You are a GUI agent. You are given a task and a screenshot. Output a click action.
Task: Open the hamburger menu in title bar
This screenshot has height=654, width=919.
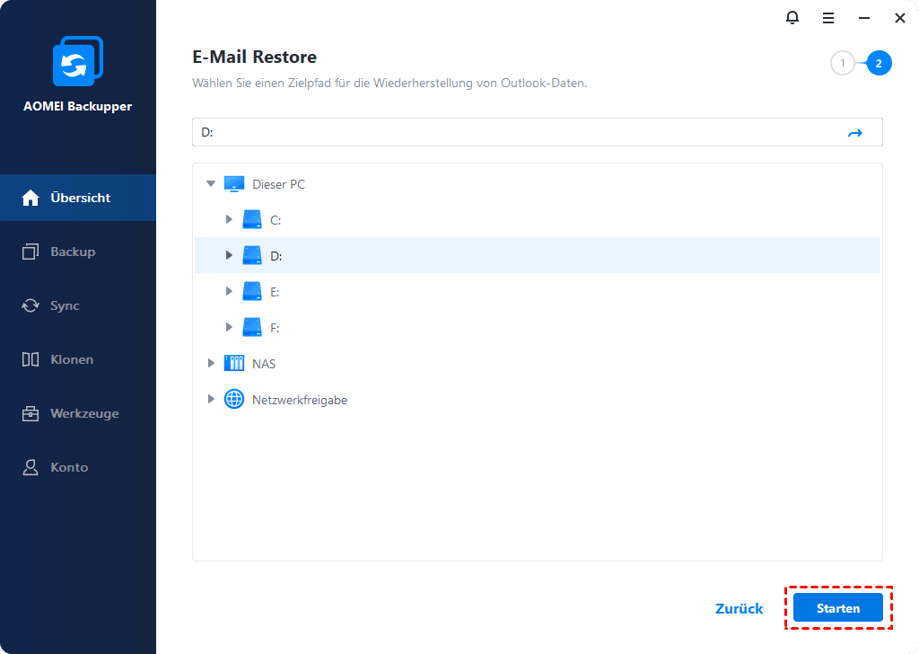[x=828, y=18]
